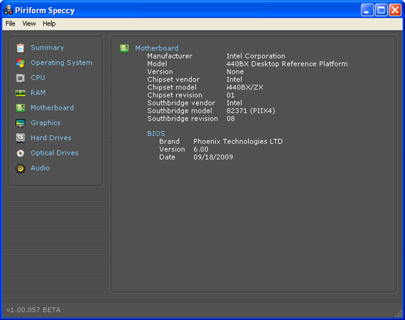Screen dimensions: 405x320
Task: Click the green Motherboard icon in the content header
Action: tap(124, 48)
